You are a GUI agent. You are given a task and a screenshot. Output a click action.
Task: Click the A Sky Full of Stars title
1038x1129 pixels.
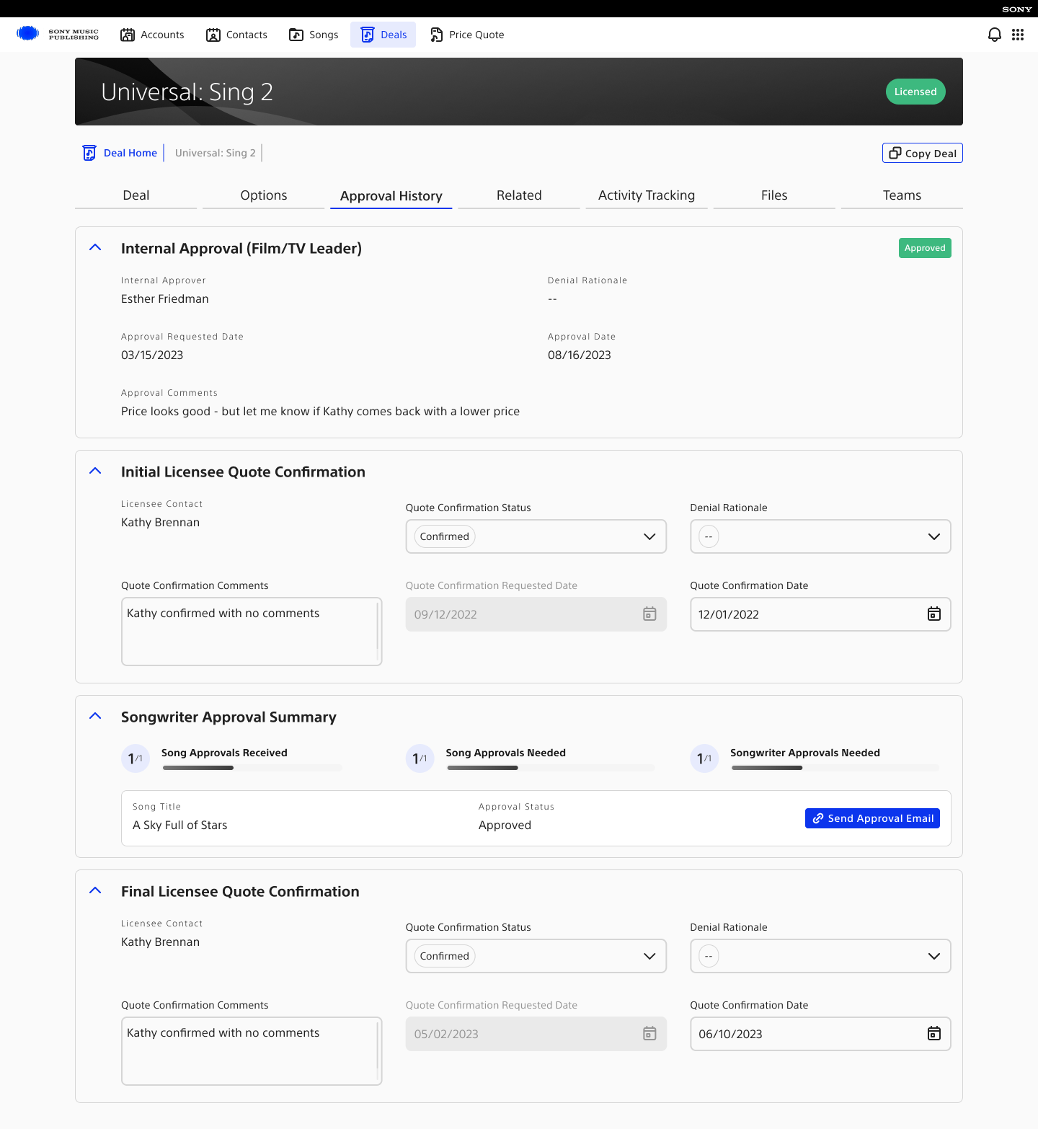[x=180, y=825]
